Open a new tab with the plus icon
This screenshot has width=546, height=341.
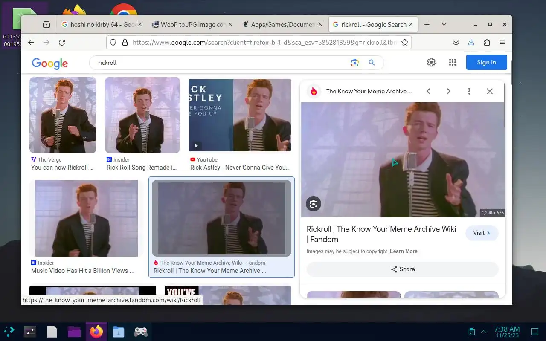coord(427,25)
